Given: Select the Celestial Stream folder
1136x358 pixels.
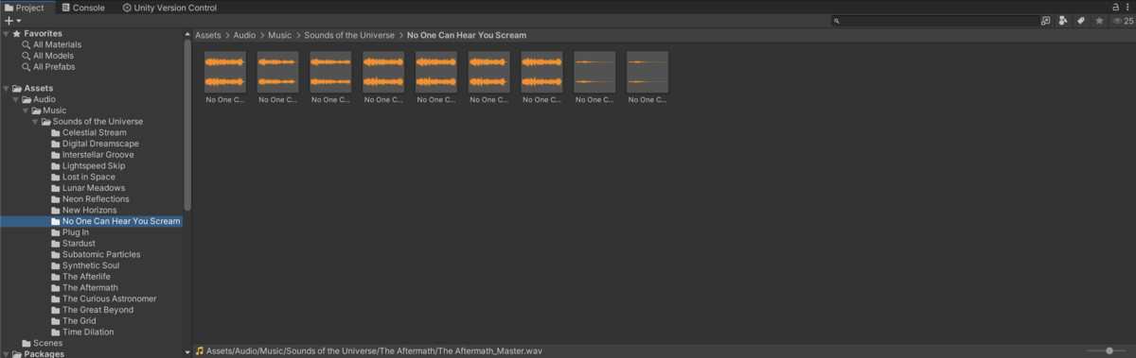Looking at the screenshot, I should tap(88, 132).
